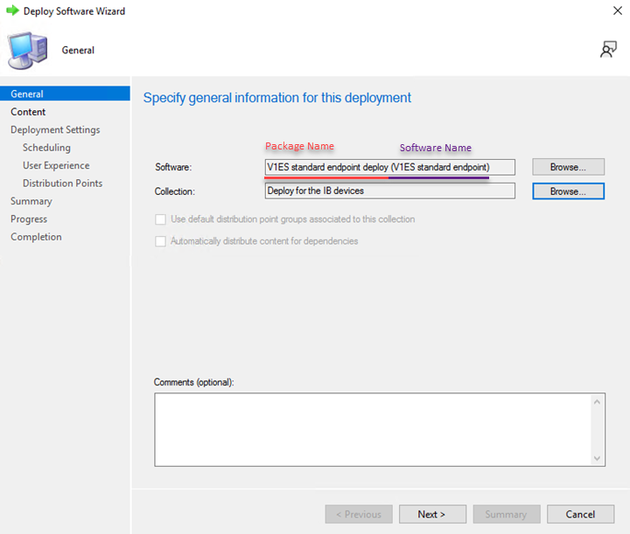Select the General step in sidebar

point(27,94)
